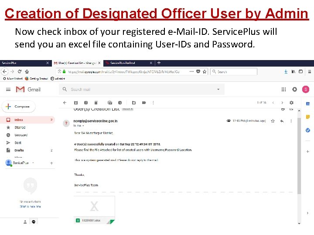The width and height of the screenshot is (314, 235).
Task: Close the User(s) Creation List tab
Action: [x=99, y=63]
